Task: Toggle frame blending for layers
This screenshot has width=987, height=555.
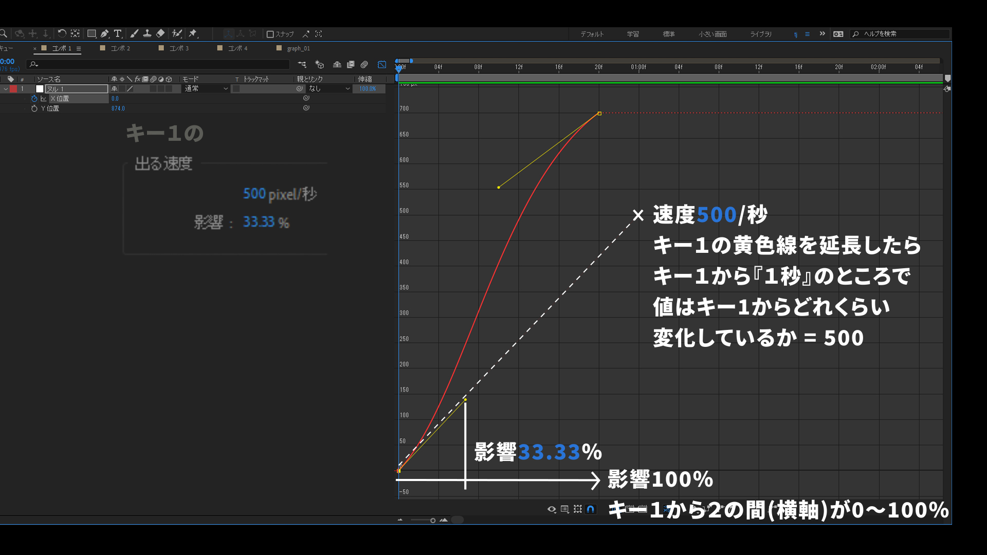Action: 351,65
